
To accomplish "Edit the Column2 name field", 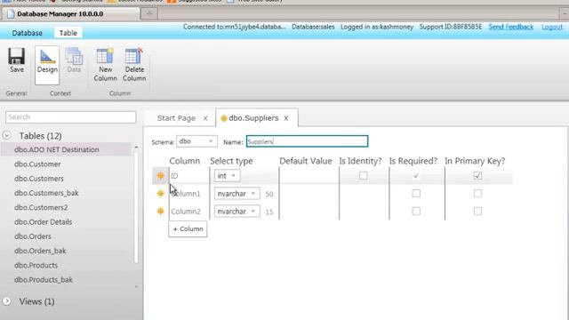I will (188, 212).
